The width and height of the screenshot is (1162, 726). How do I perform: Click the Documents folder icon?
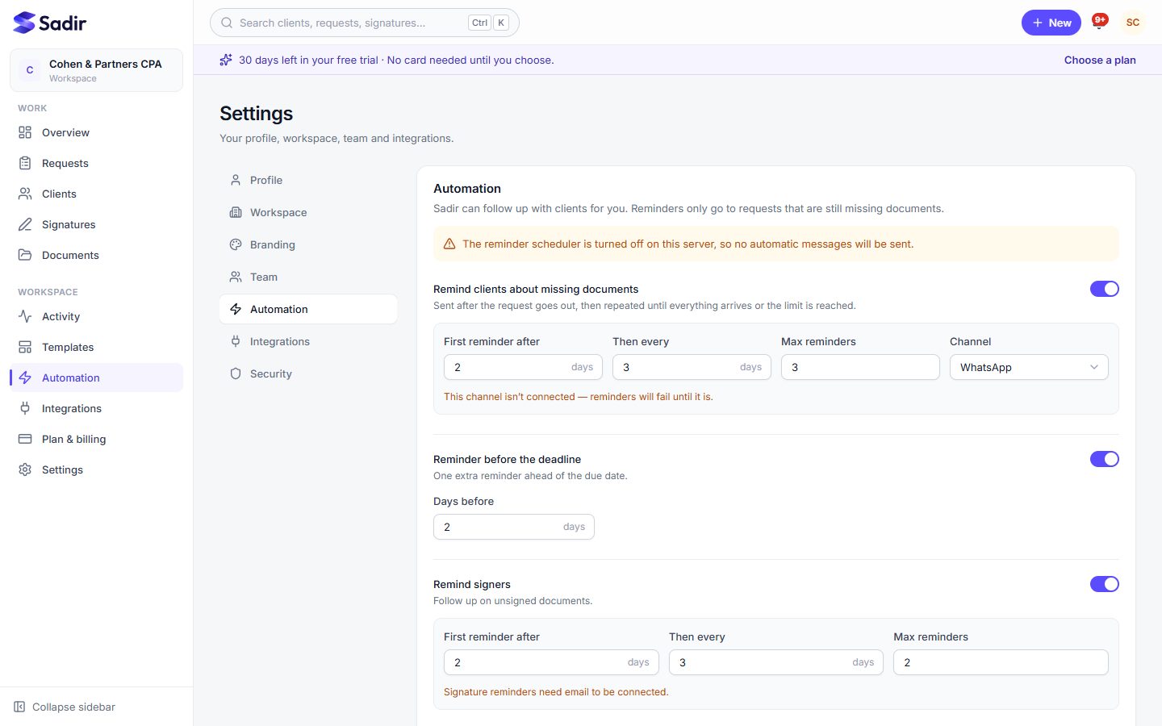click(25, 255)
